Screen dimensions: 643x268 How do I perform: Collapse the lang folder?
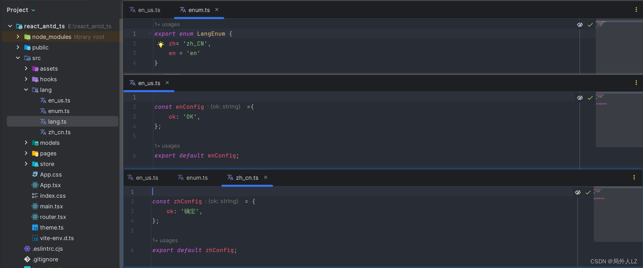tap(26, 90)
